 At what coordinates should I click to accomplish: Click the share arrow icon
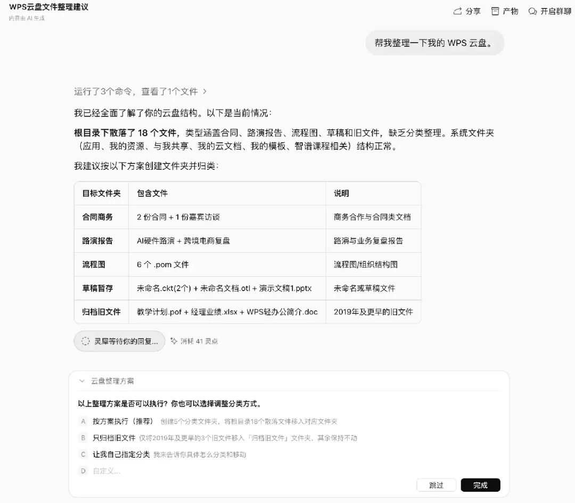[457, 11]
